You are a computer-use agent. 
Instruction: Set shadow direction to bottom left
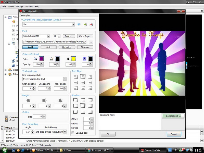click(x=75, y=112)
